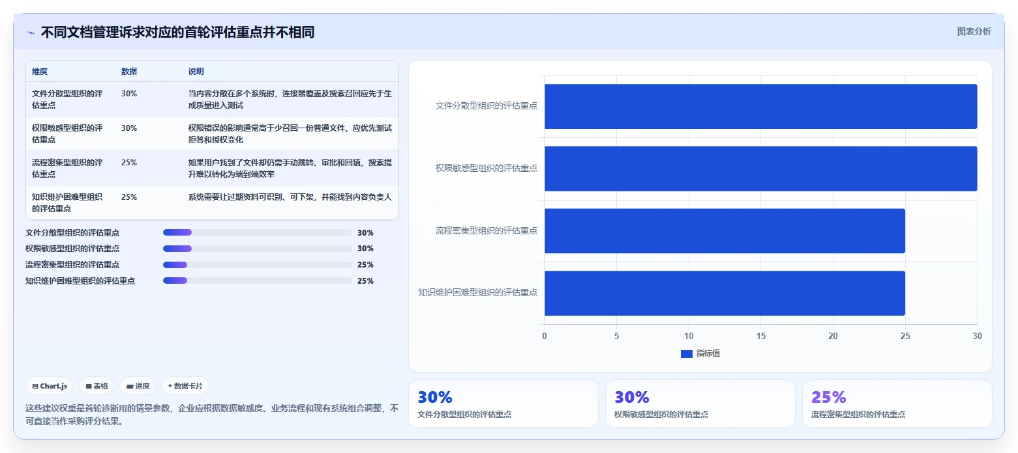Click description starting 如果用户找到了文件
The image size is (1018, 453).
[x=290, y=168]
